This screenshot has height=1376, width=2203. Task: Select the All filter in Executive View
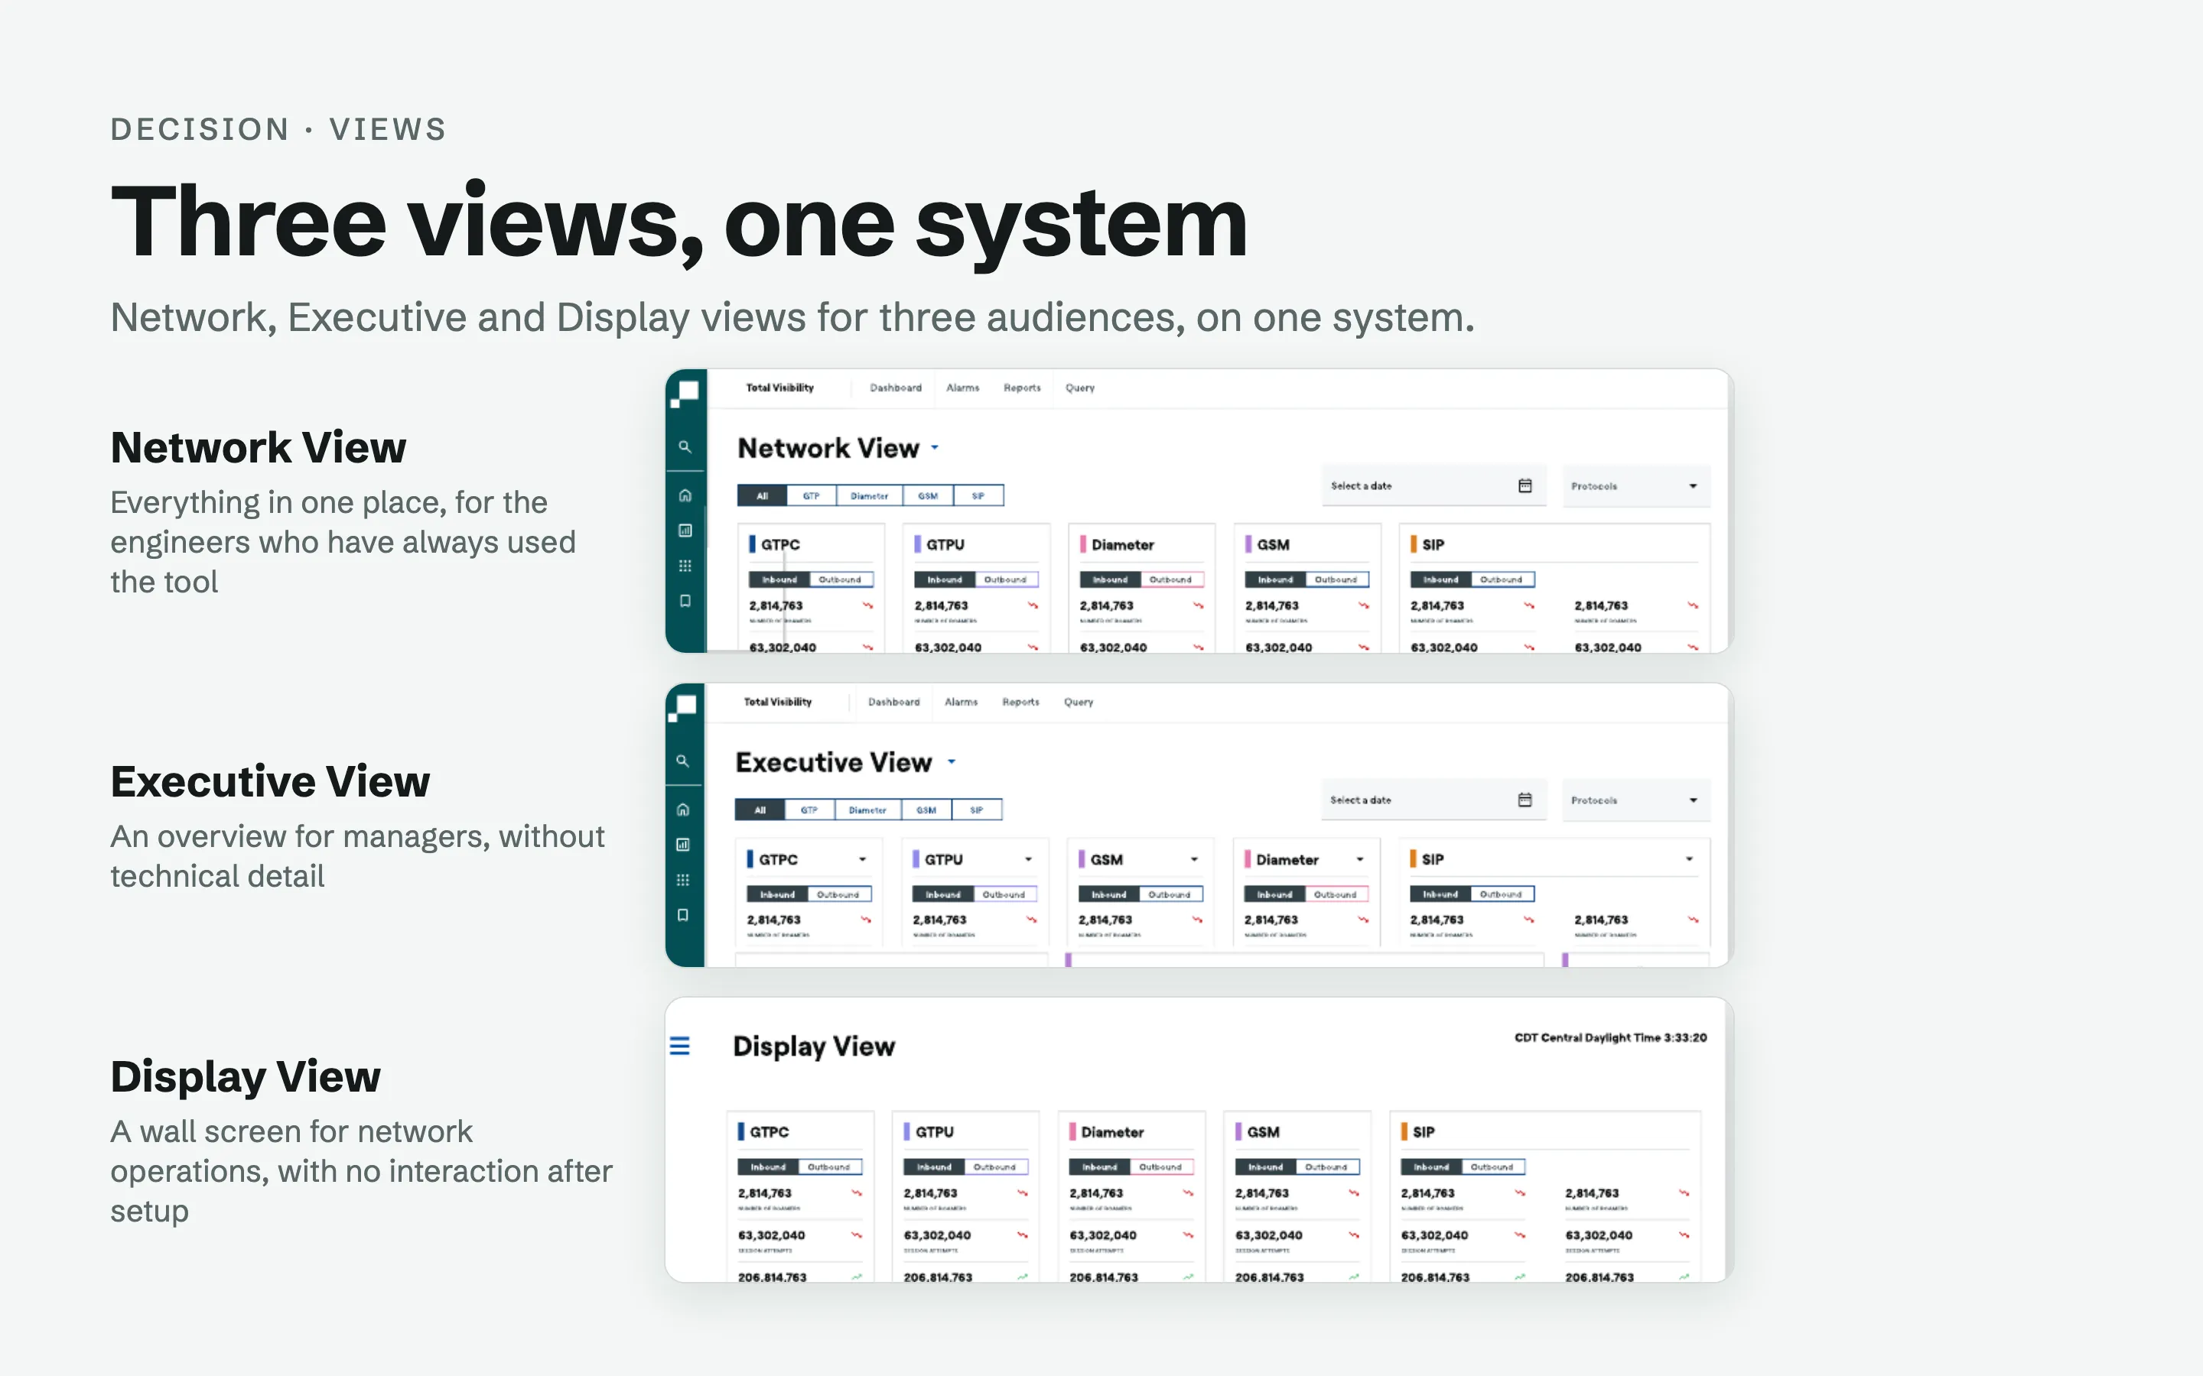pyautogui.click(x=760, y=810)
